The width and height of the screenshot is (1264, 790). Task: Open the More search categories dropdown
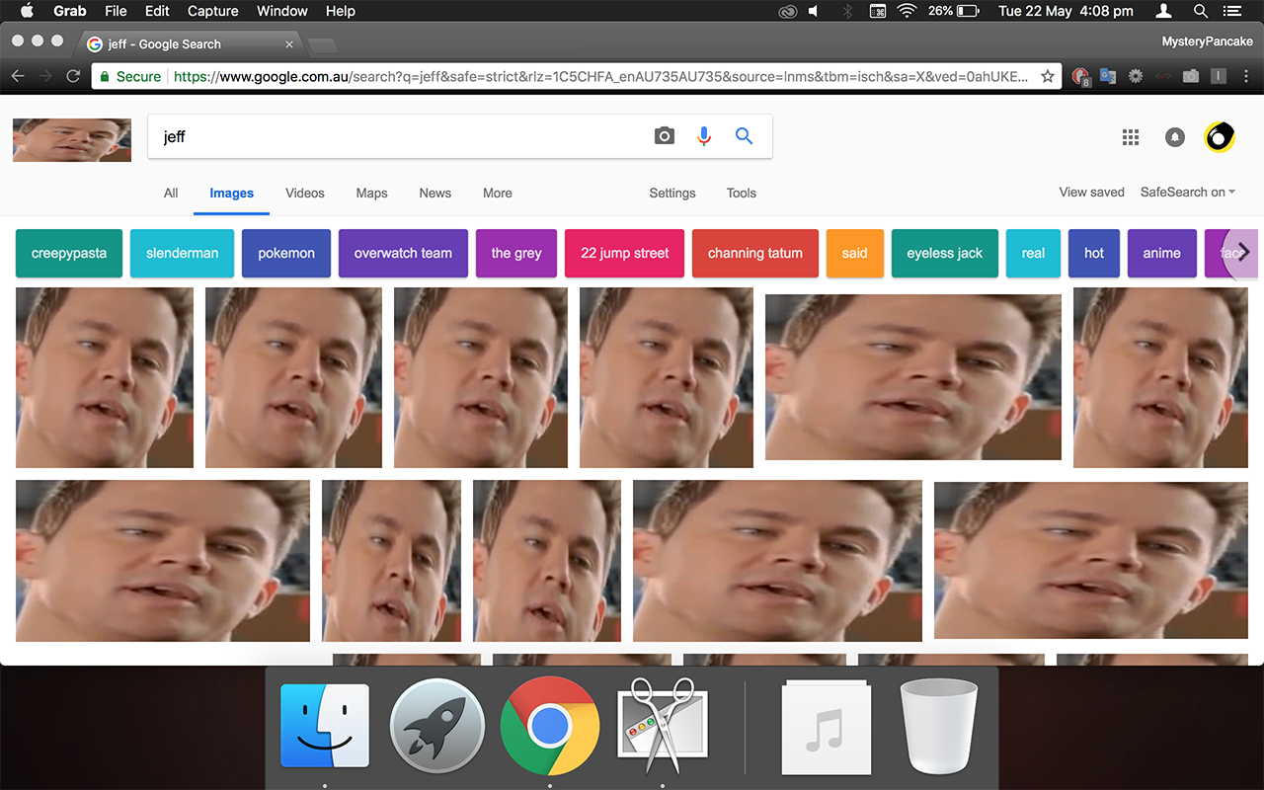[x=497, y=193]
